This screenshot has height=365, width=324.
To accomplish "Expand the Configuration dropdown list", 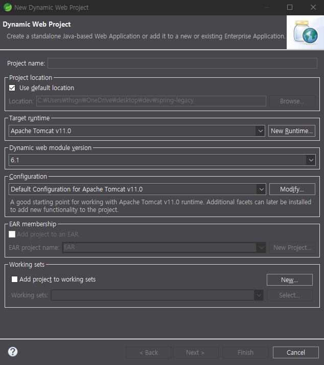I will (261, 189).
